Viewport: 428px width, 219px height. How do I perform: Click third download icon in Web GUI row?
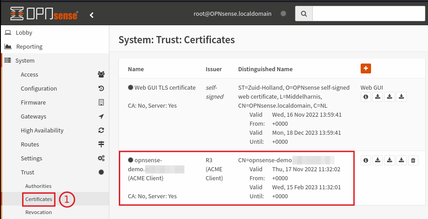401,96
